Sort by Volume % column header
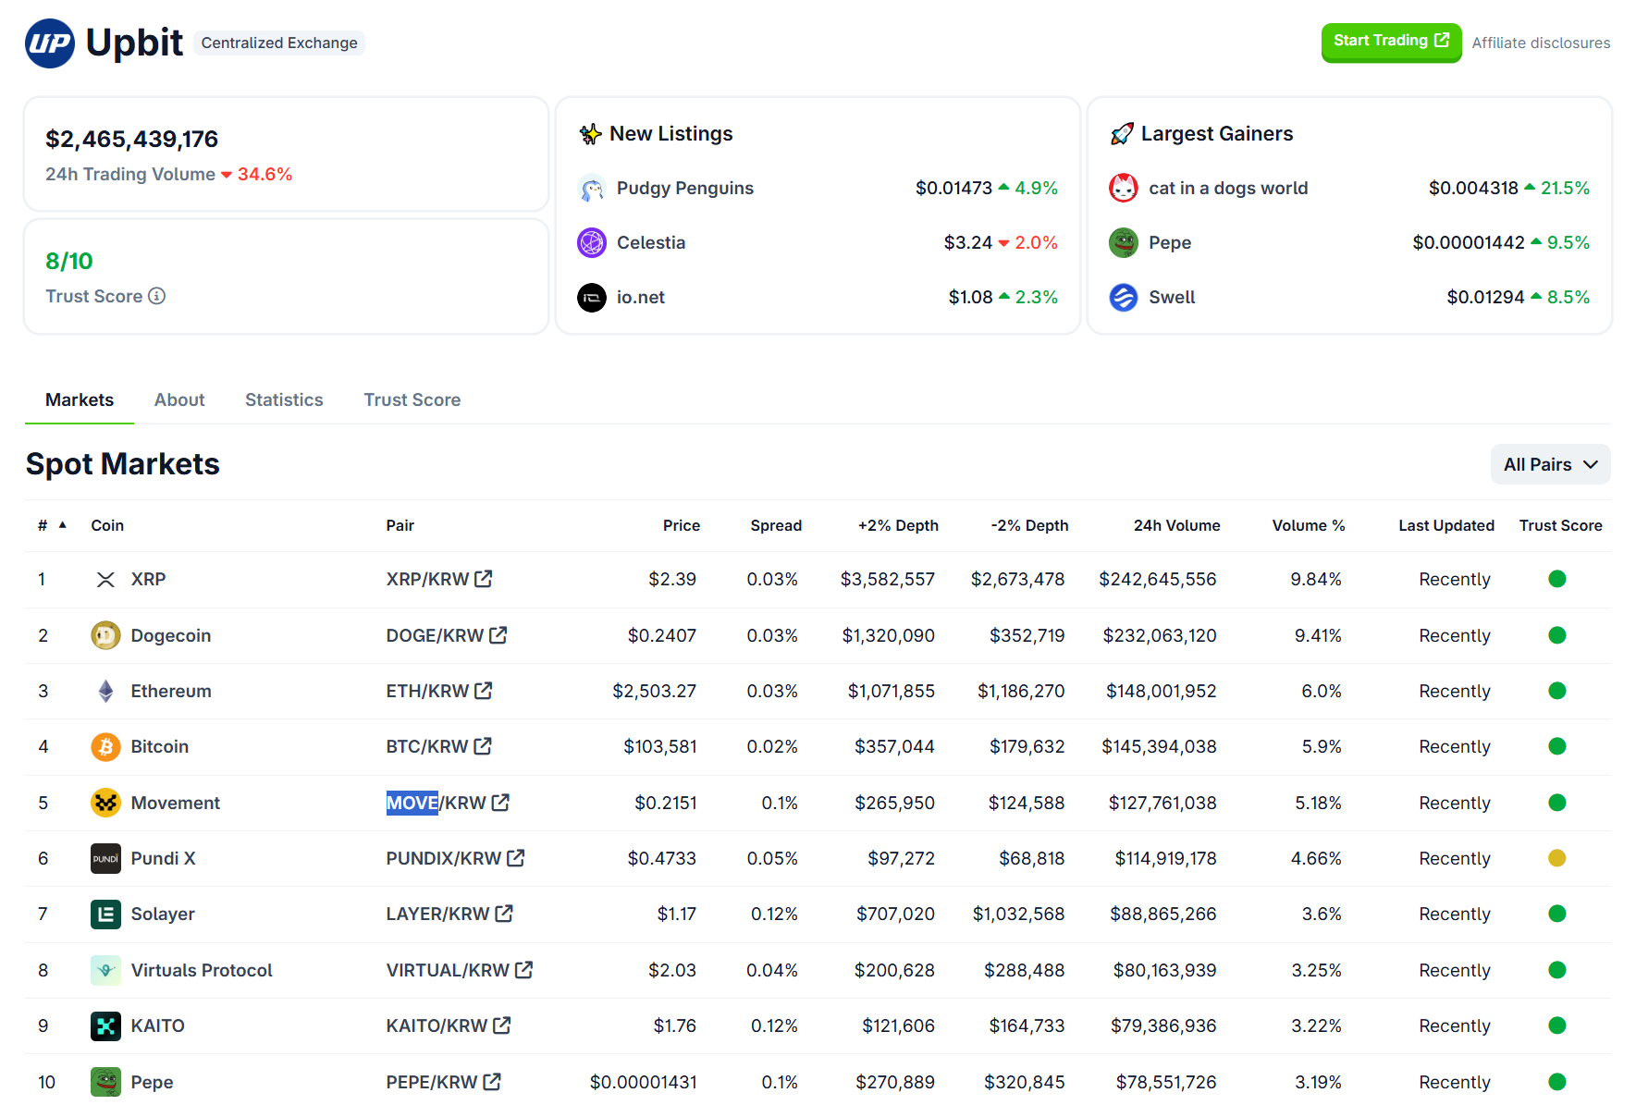This screenshot has height=1105, width=1636. 1309,526
